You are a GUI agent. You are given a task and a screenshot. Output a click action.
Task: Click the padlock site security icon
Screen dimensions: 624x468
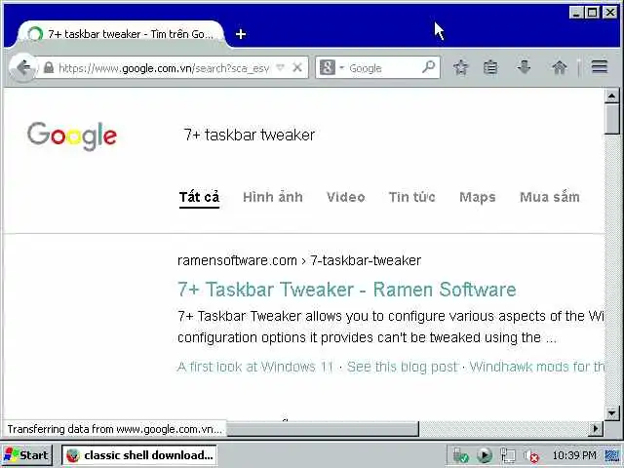[49, 67]
